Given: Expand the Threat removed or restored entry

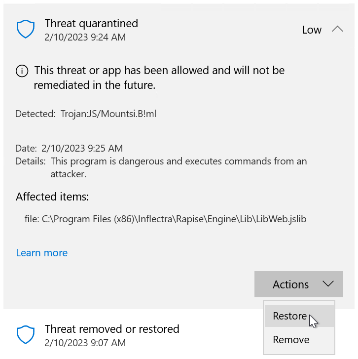Looking at the screenshot, I should tap(112, 329).
